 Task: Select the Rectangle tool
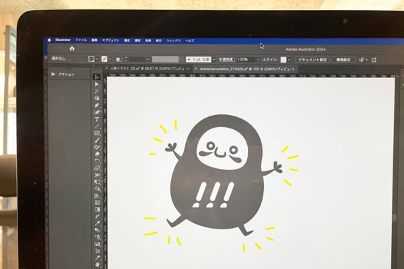tap(97, 133)
